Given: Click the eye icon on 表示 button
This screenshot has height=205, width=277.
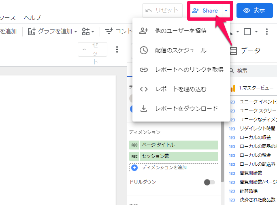Looking at the screenshot, I should tap(247, 11).
